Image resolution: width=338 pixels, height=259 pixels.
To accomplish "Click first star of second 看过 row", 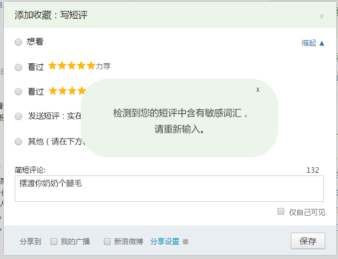I will point(53,91).
